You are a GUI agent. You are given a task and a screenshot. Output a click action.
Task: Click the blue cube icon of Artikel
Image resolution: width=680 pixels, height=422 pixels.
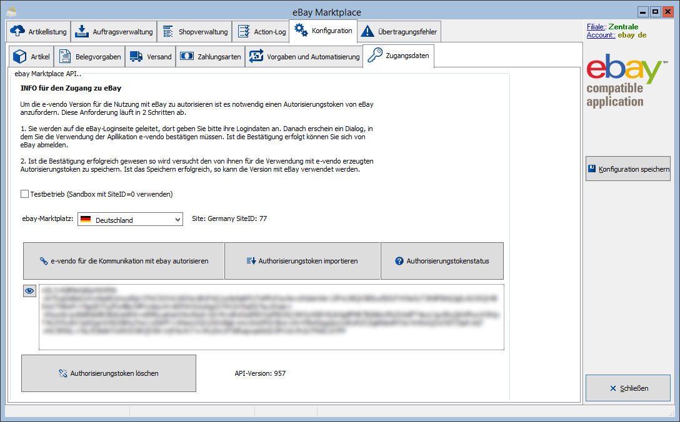(x=19, y=56)
